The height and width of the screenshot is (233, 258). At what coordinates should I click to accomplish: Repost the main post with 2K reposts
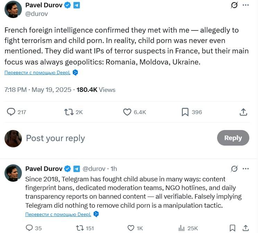[69, 112]
